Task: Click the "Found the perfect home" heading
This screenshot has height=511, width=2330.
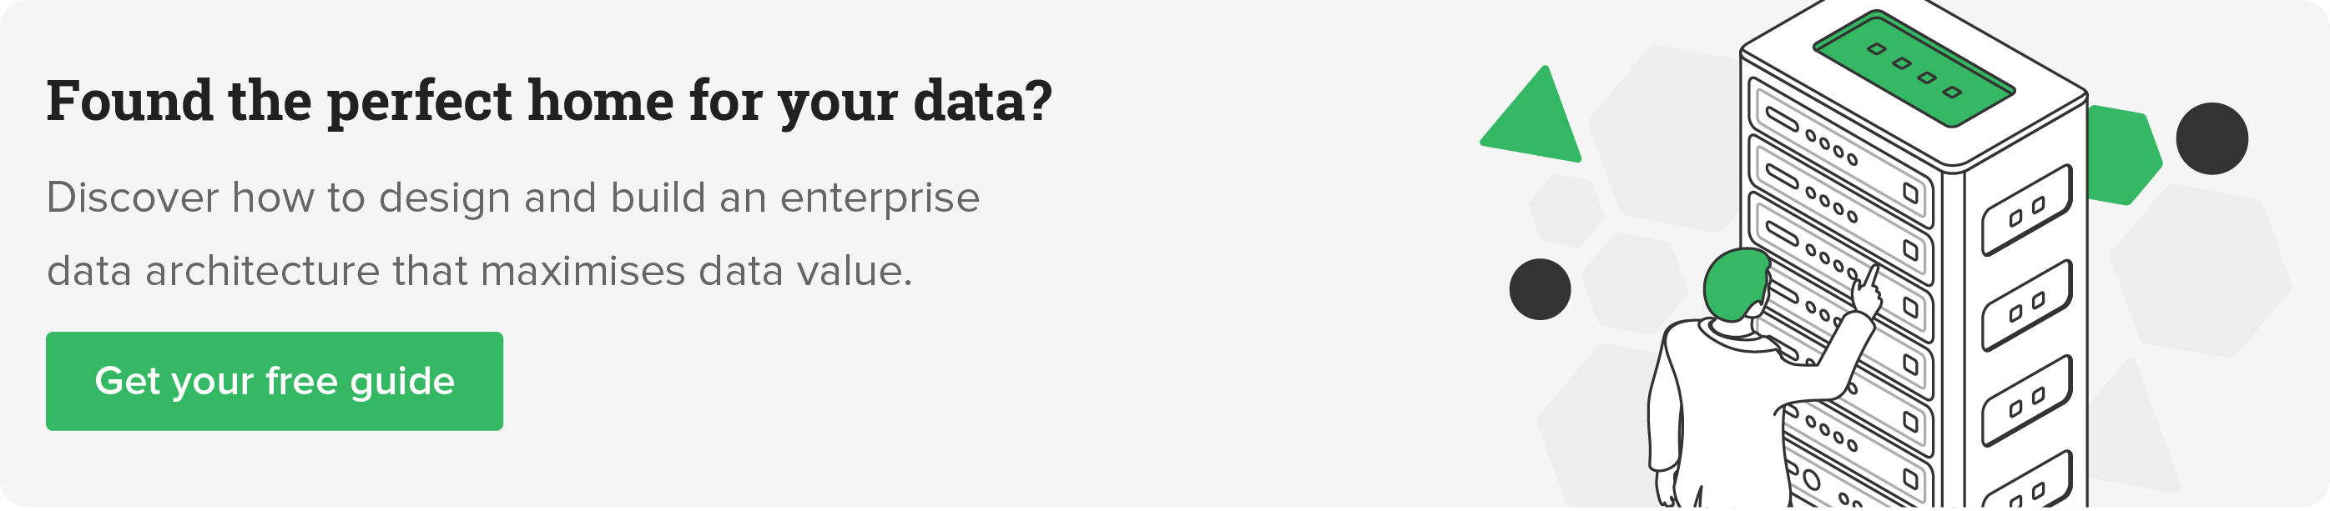Action: coord(548,101)
